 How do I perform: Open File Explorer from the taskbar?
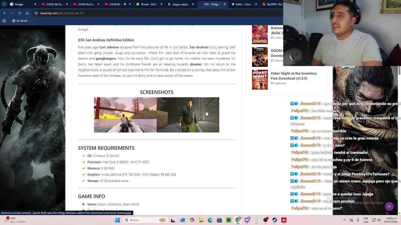click(201, 220)
